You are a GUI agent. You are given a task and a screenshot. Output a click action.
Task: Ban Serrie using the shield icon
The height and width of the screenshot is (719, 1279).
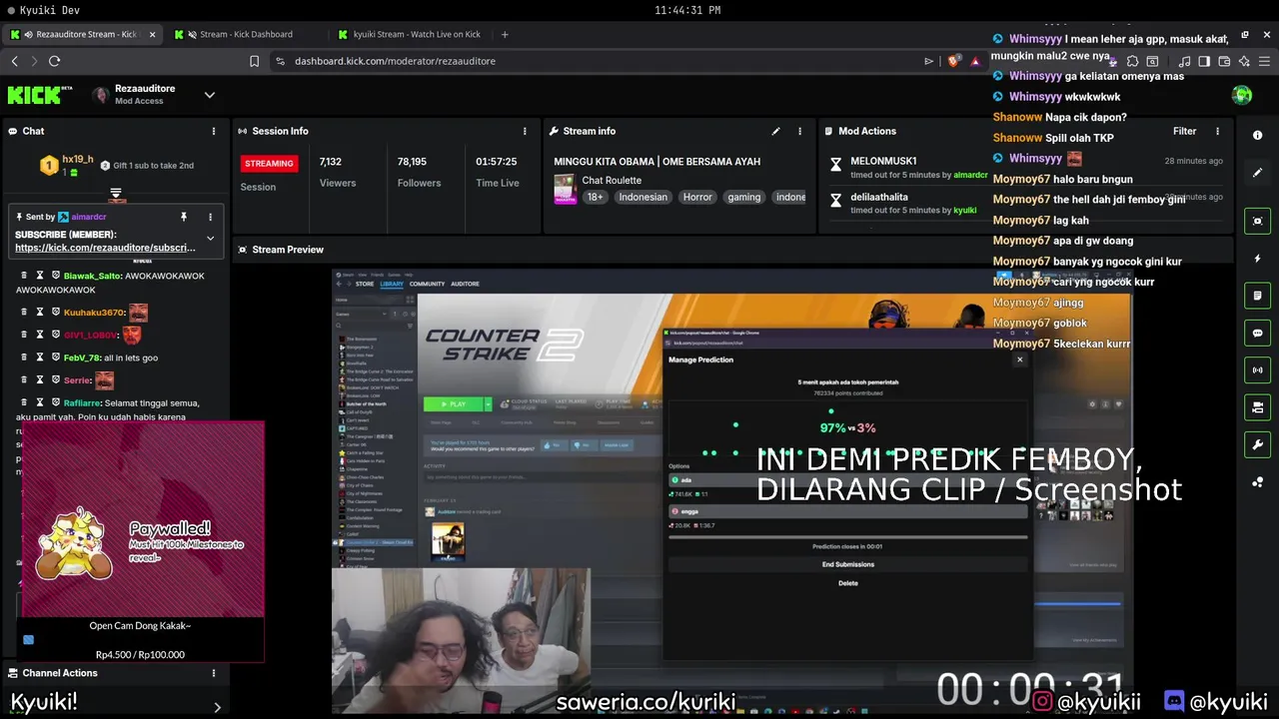tap(56, 379)
